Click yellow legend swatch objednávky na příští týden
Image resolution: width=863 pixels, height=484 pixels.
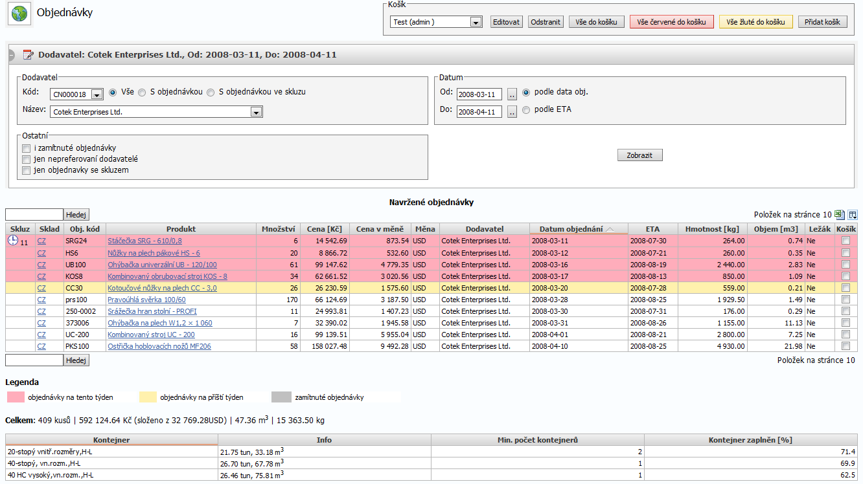tap(148, 397)
